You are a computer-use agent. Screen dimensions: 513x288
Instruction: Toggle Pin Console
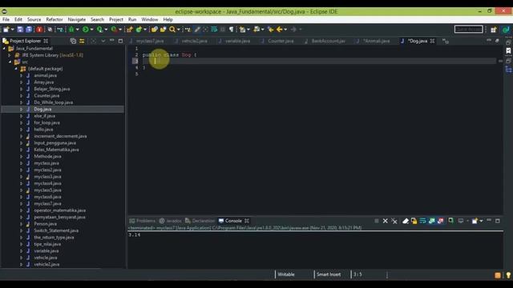click(450, 221)
